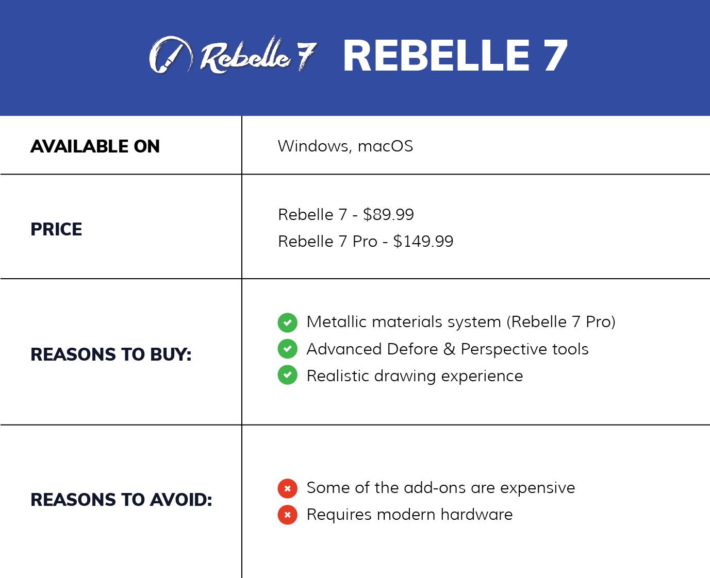This screenshot has height=578, width=710.
Task: Click the red X beside add-ons are expensive
Action: point(287,488)
